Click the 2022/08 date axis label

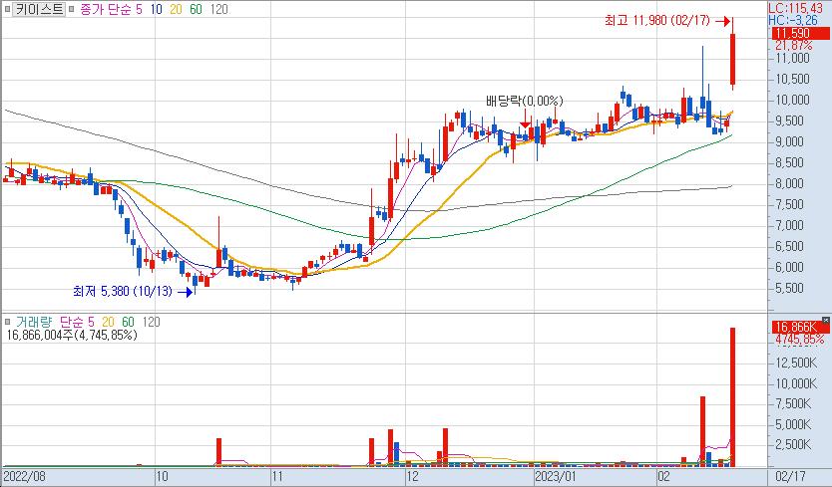click(24, 476)
